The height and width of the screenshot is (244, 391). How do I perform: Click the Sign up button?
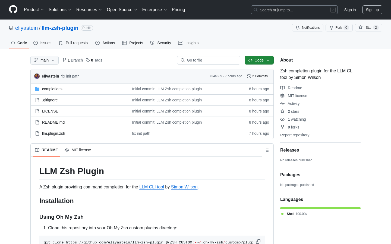tap(372, 10)
